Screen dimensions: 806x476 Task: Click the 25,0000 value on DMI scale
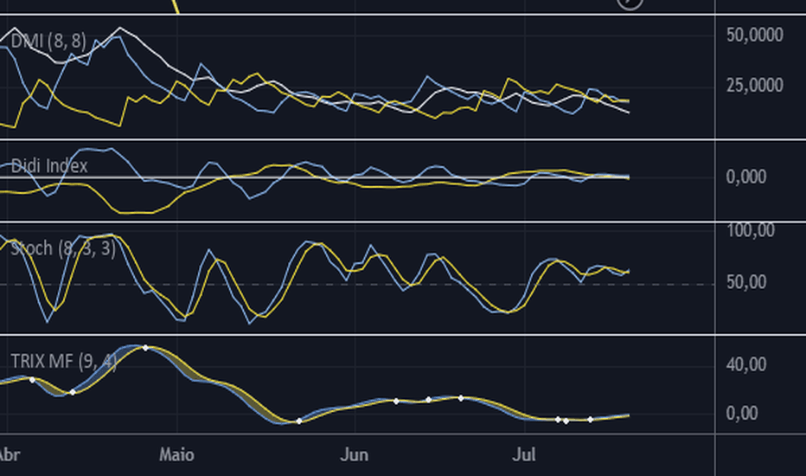755,85
